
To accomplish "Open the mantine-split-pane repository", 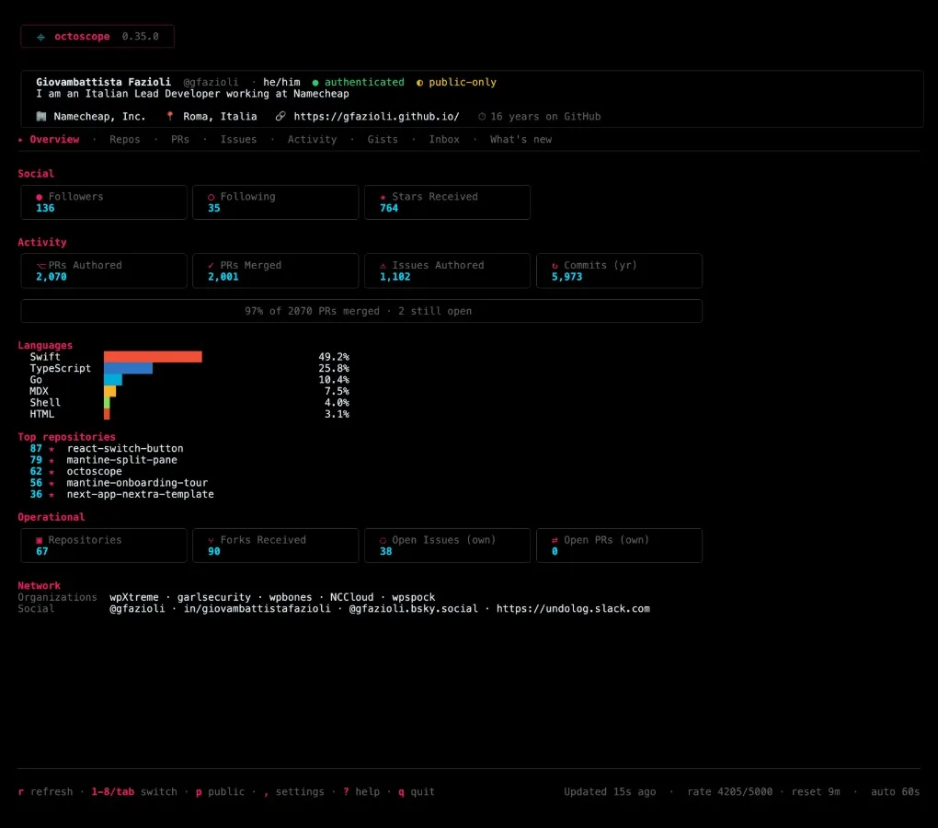I will tap(121, 460).
